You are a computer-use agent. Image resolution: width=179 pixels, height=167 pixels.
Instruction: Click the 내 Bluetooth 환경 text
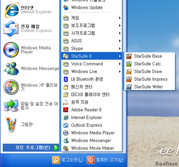[x=87, y=79]
